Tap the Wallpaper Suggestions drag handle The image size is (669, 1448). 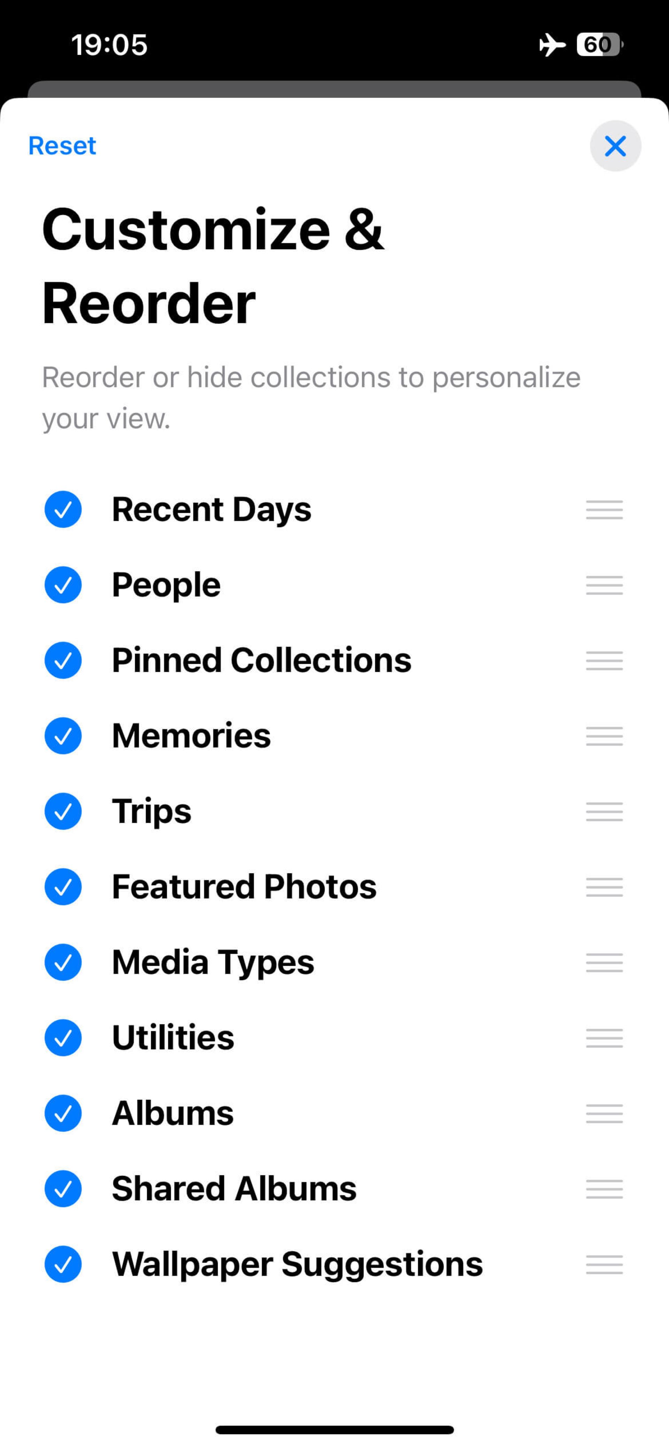click(604, 1265)
